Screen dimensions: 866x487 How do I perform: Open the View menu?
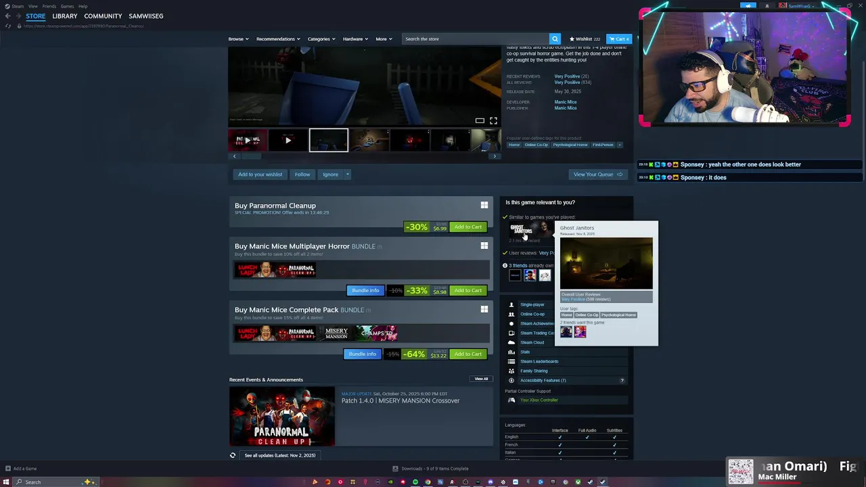tap(32, 6)
